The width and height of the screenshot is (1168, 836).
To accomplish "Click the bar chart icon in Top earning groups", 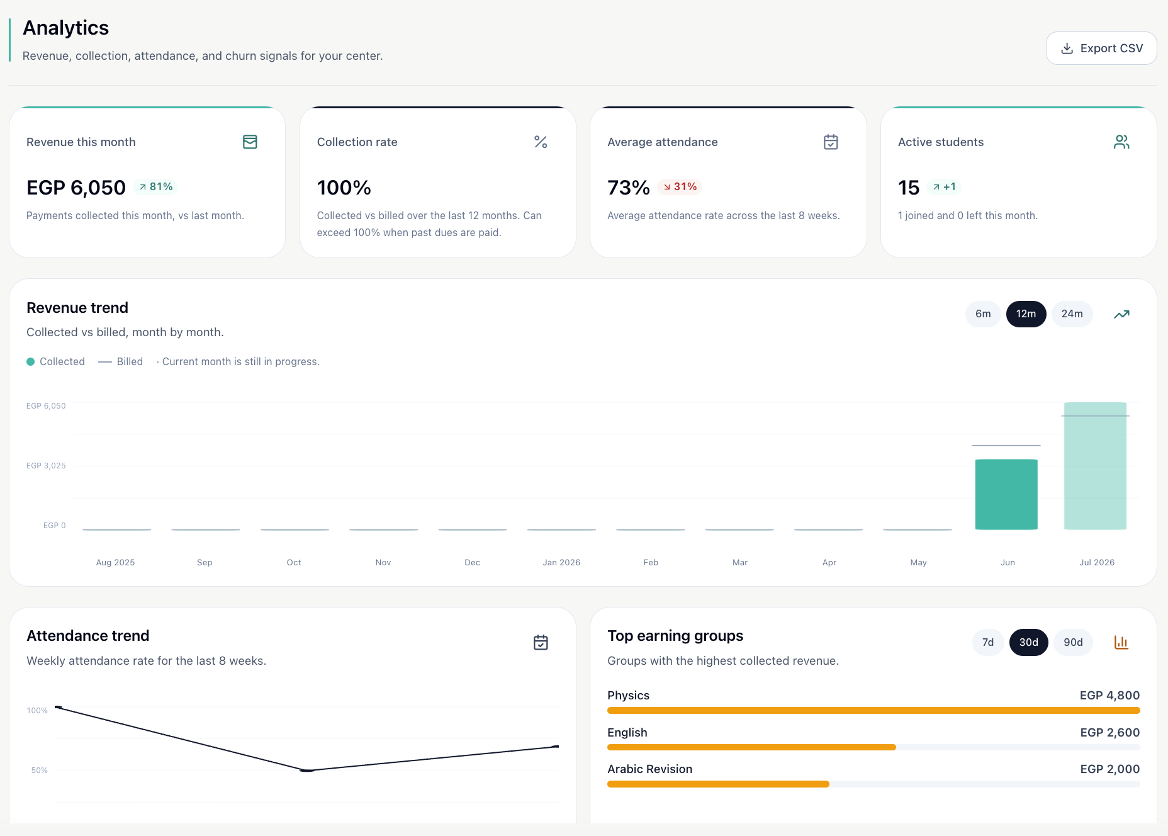I will click(1121, 643).
